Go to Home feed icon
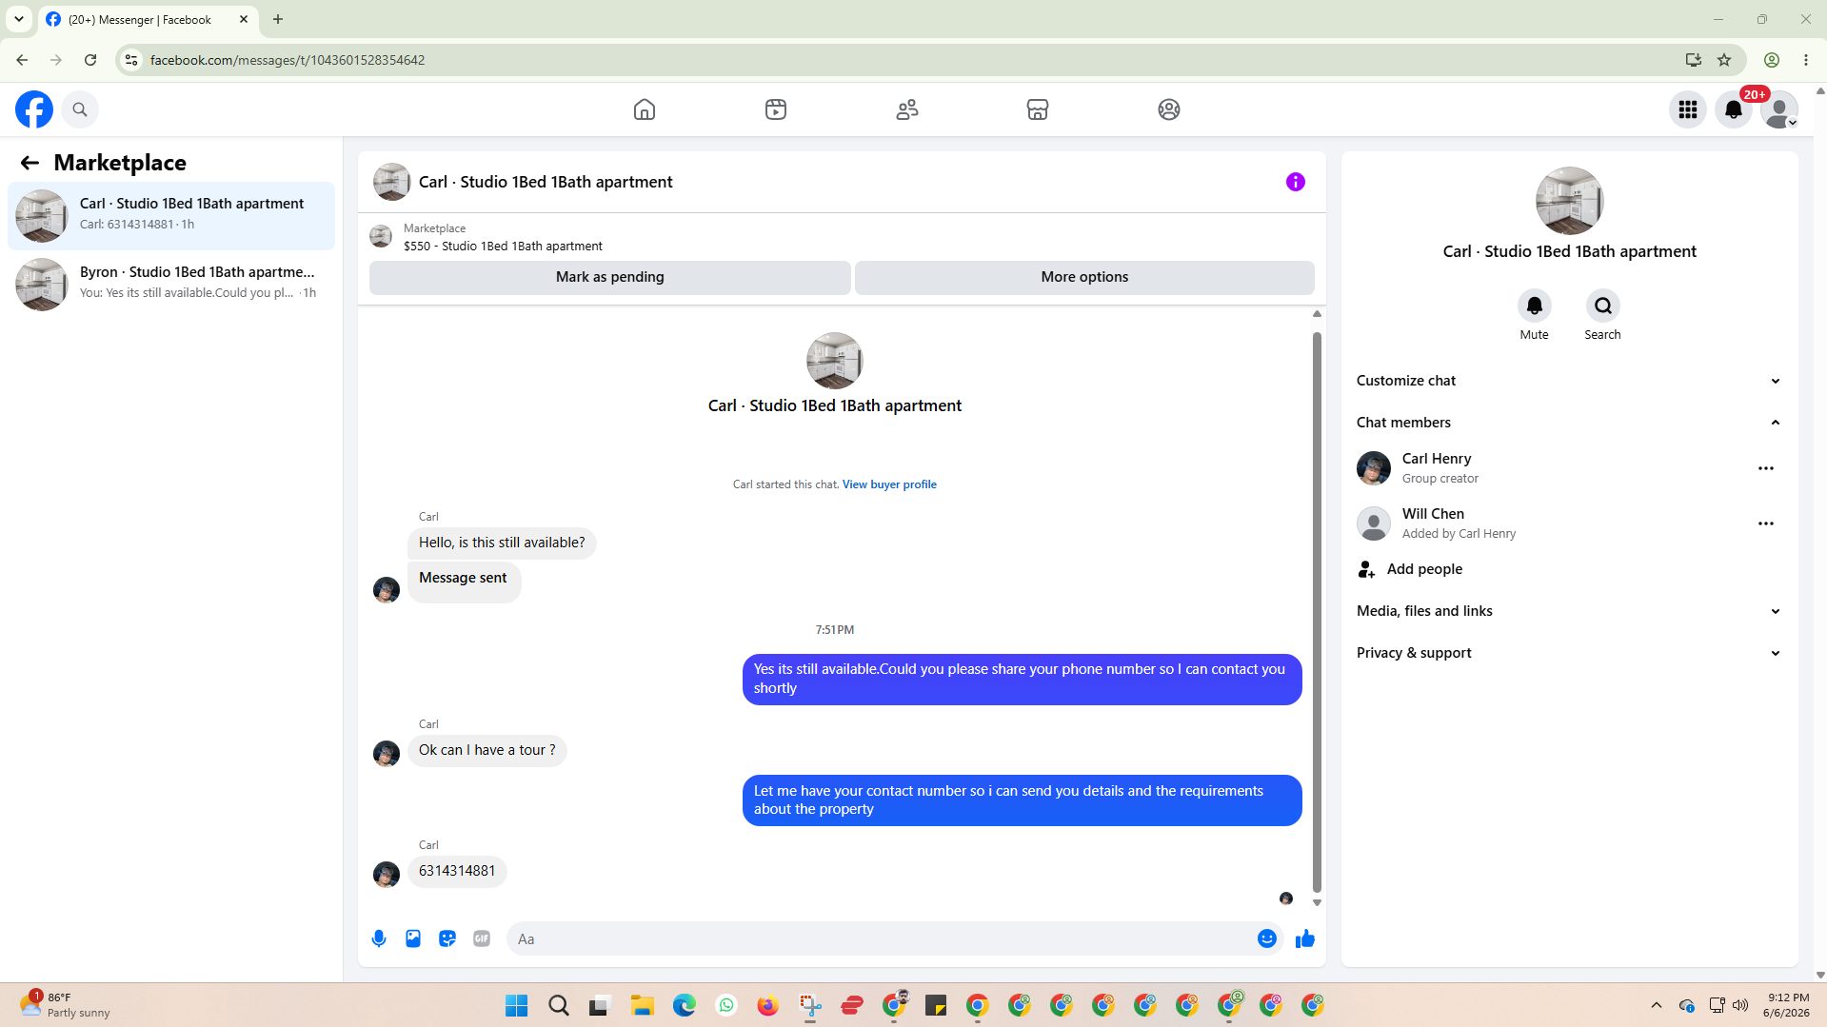Image resolution: width=1827 pixels, height=1027 pixels. point(645,109)
